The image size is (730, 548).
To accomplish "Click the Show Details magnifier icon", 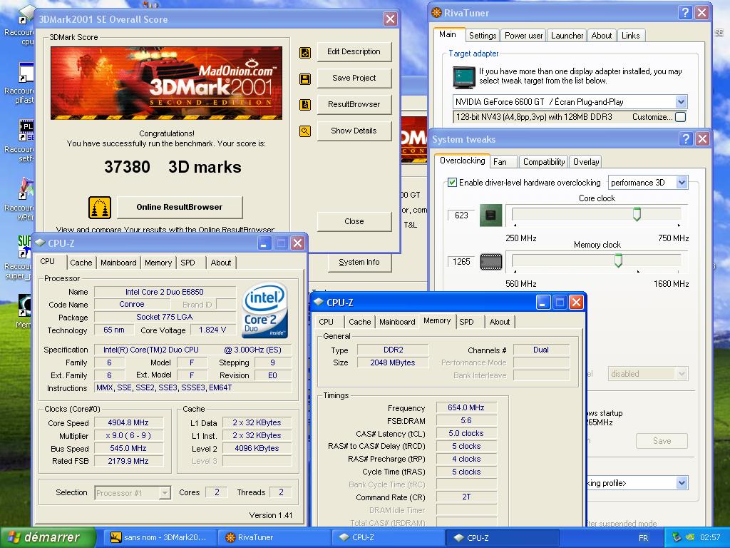I will [305, 131].
